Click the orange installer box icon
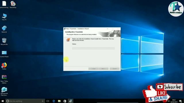 68,40
